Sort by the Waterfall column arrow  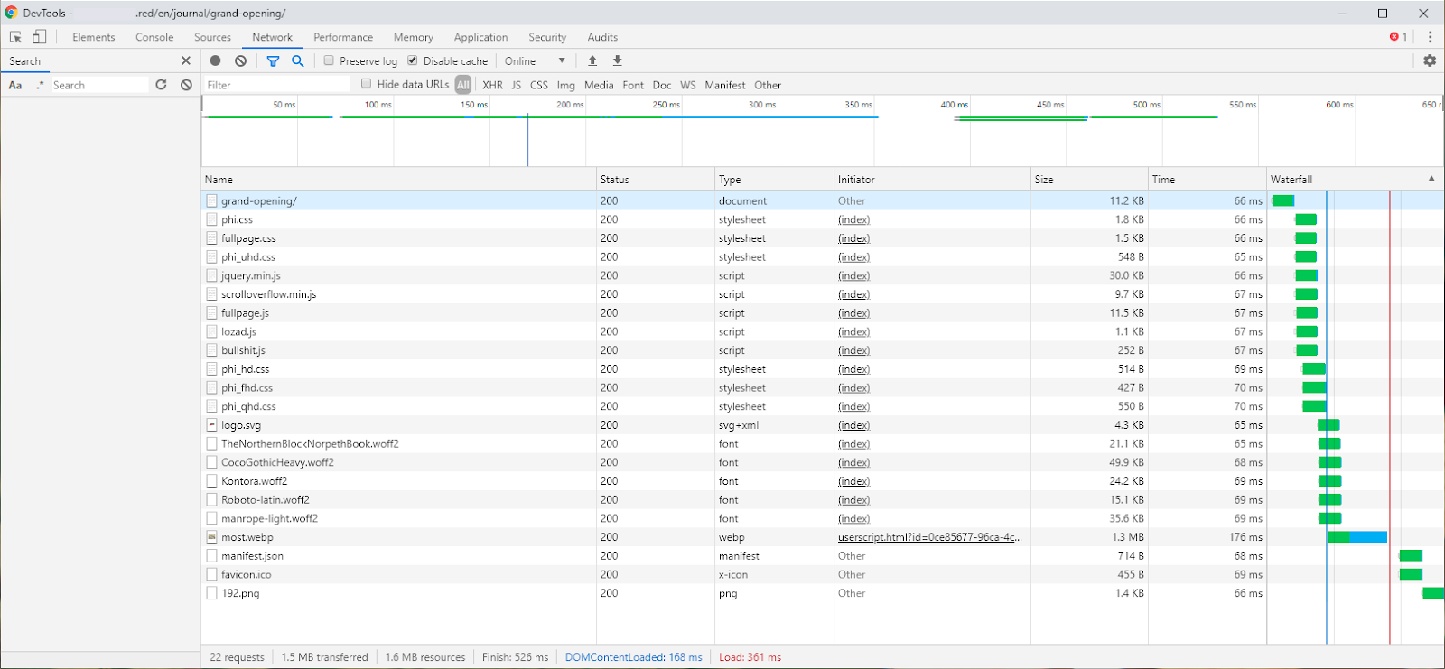pos(1431,179)
